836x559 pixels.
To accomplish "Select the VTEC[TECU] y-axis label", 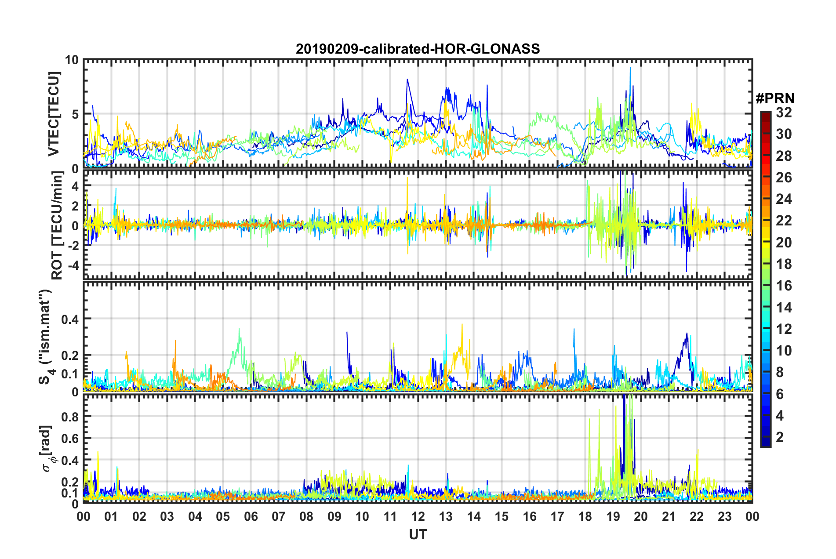I will 54,114.
